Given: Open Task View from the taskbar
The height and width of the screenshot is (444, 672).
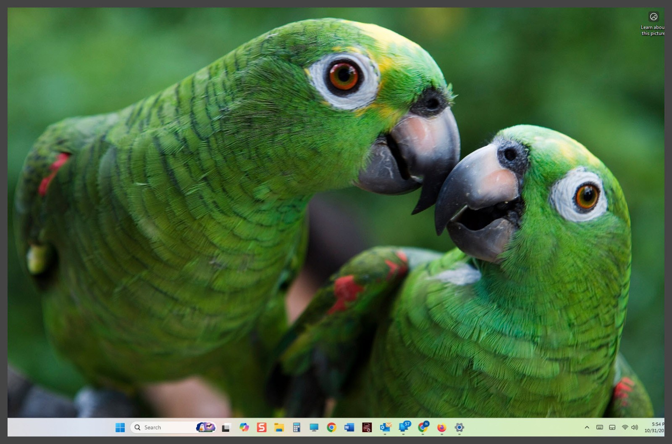Looking at the screenshot, I should point(226,428).
